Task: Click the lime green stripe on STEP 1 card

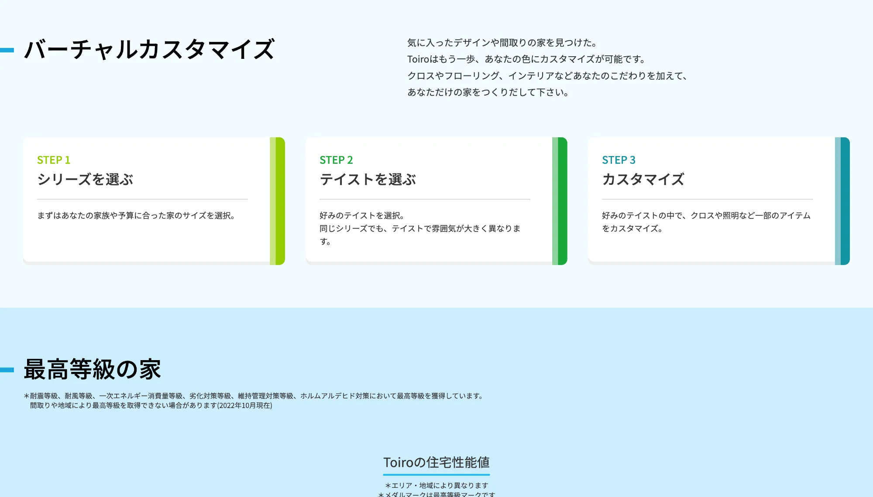Action: 278,201
